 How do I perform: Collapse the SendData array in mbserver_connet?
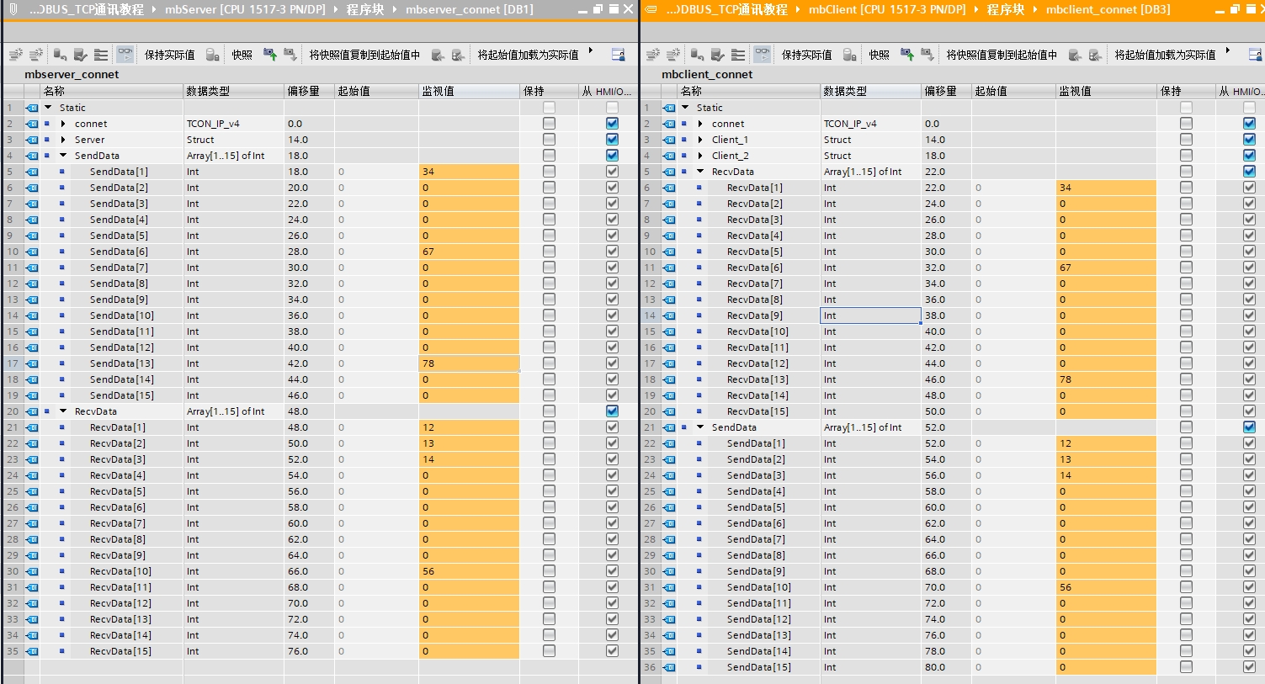click(x=63, y=156)
